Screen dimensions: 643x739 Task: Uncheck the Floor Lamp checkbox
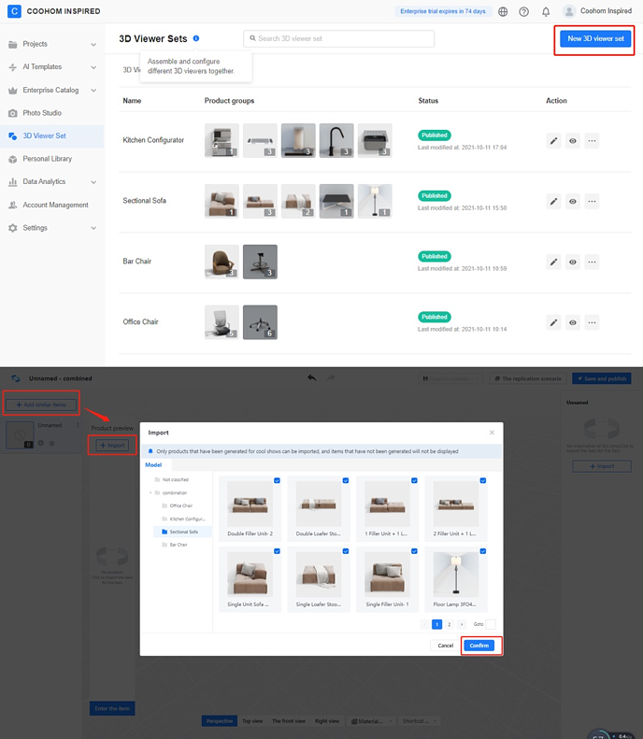[483, 551]
